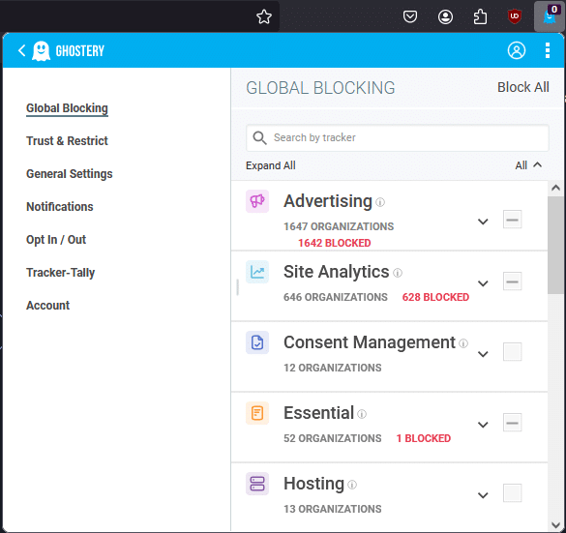Expand the Hosting category chevron
566x533 pixels.
[483, 494]
